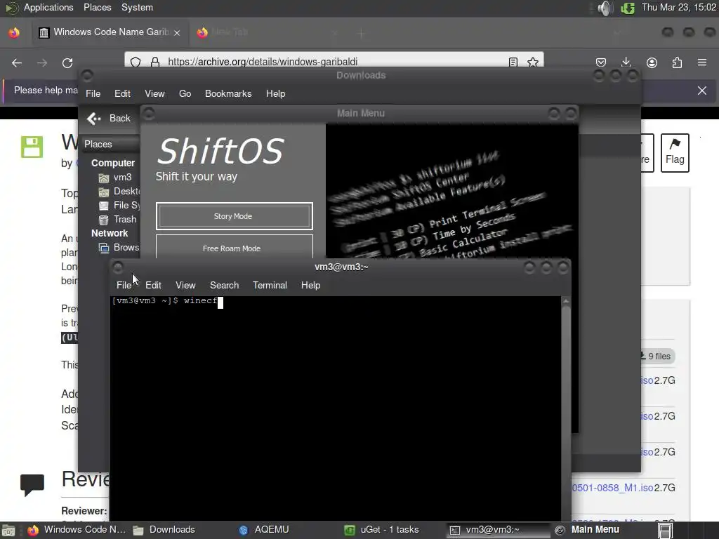719x539 pixels.
Task: Select Trash in Places sidebar
Action: [x=118, y=220]
